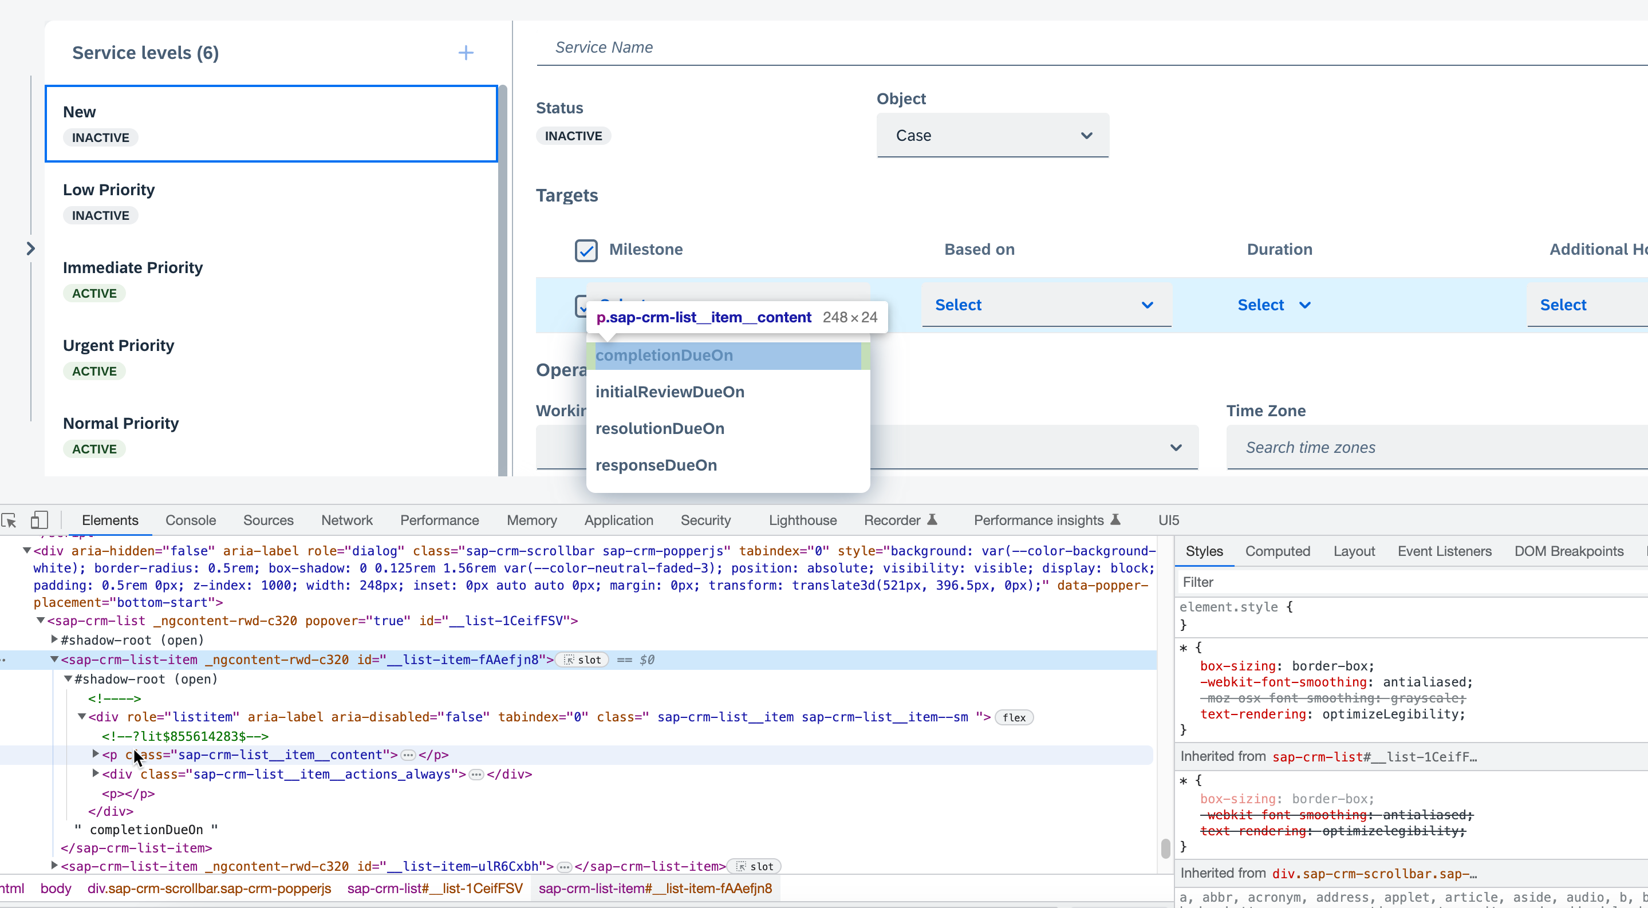Image resolution: width=1648 pixels, height=908 pixels.
Task: Open the Performance insights tab
Action: [1047, 520]
